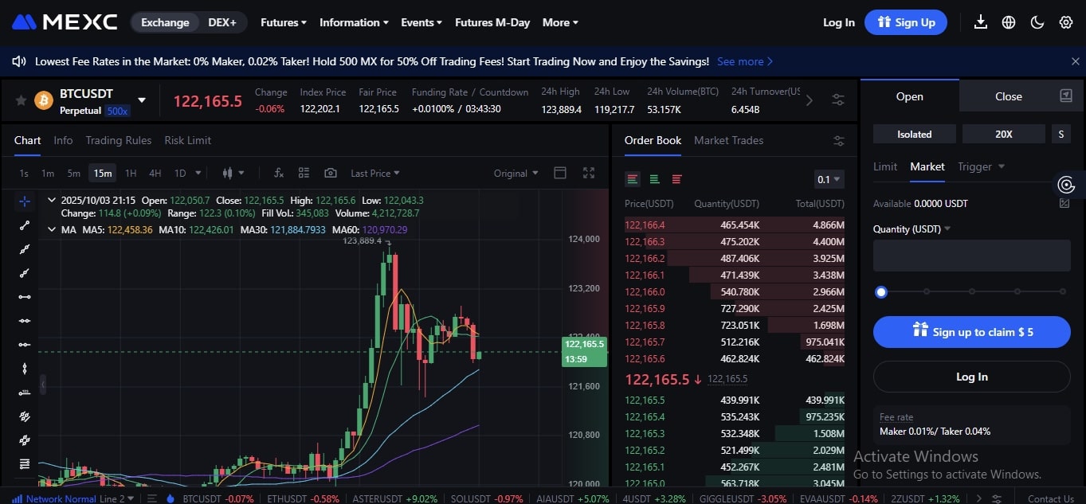
Task: Open the 0.1 price precision dropdown
Action: tap(828, 179)
